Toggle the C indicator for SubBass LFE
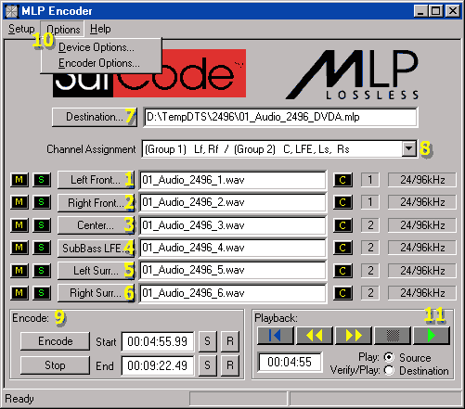The image size is (465, 409). point(342,248)
